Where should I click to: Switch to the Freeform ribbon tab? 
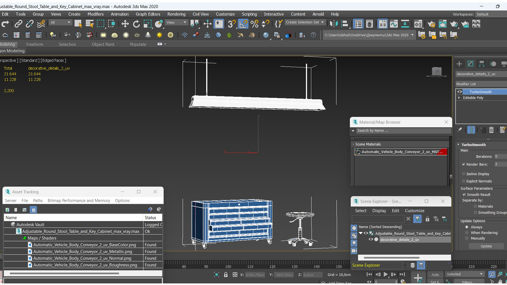pyautogui.click(x=35, y=44)
